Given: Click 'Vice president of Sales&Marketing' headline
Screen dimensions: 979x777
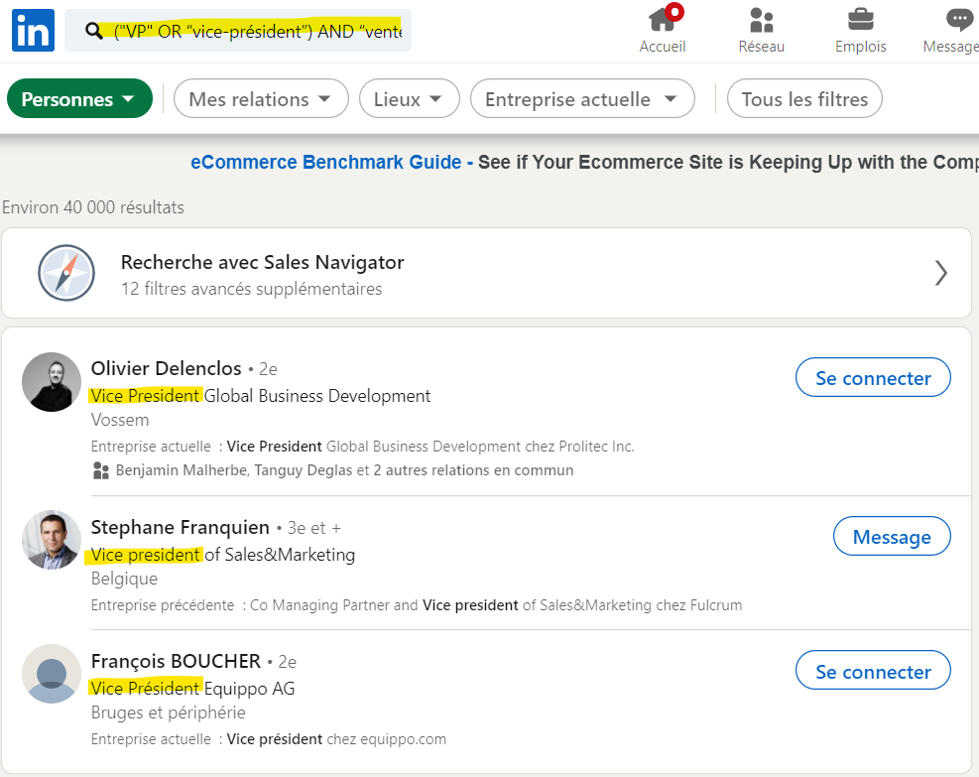Looking at the screenshot, I should coord(222,555).
